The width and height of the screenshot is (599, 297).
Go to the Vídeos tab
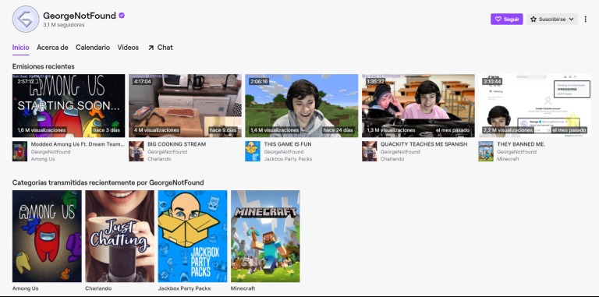[128, 48]
